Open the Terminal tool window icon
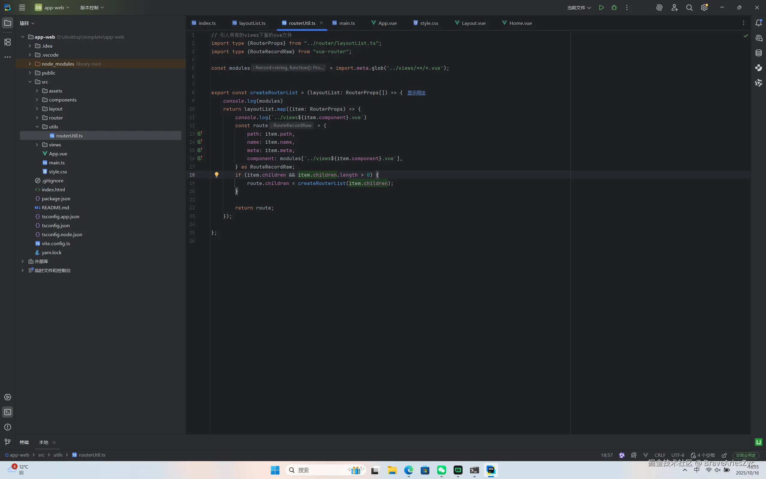766x479 pixels. click(7, 412)
